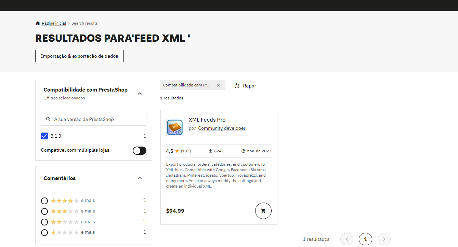Select four stars e mais rating filter

[44, 201]
